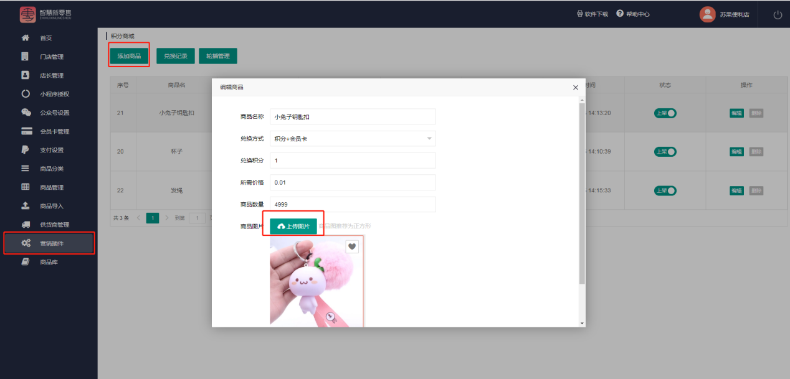The image size is (790, 379).
Task: Click 编辑 button for row 21
Action: click(737, 113)
